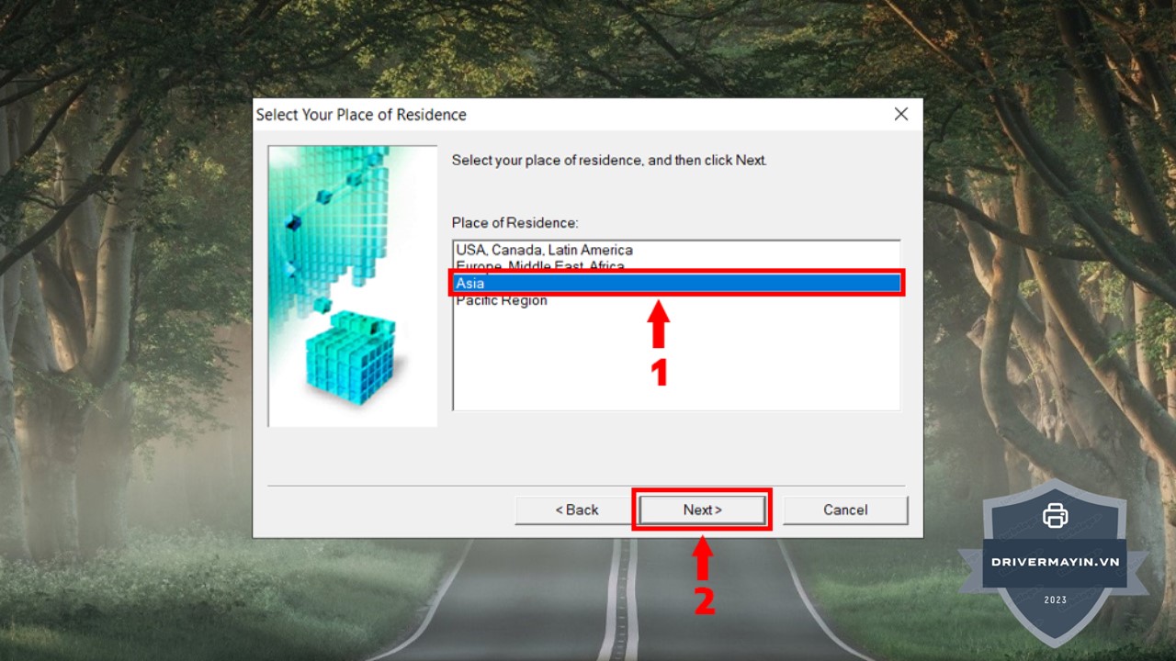This screenshot has height=661, width=1176.
Task: Close the Place of Residence dialog
Action: [x=901, y=114]
